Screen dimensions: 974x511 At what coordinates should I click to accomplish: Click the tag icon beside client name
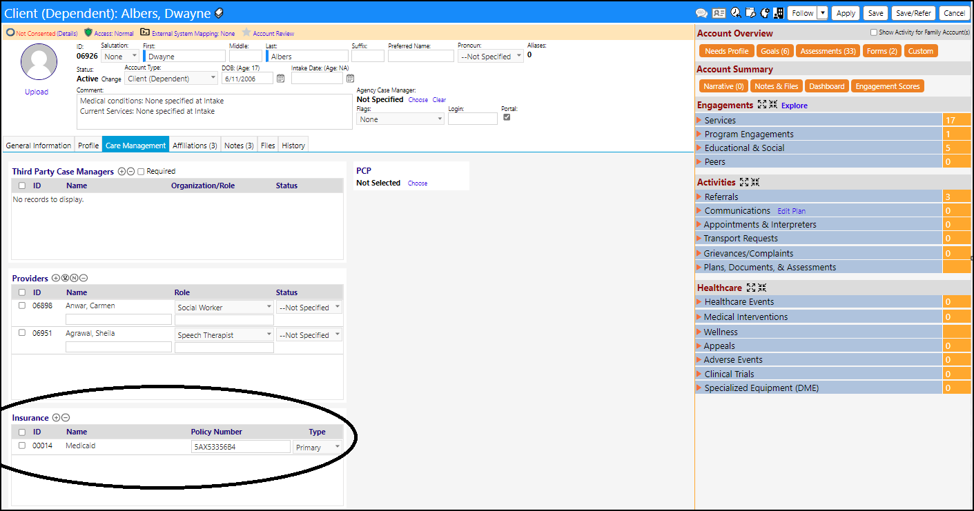point(219,13)
